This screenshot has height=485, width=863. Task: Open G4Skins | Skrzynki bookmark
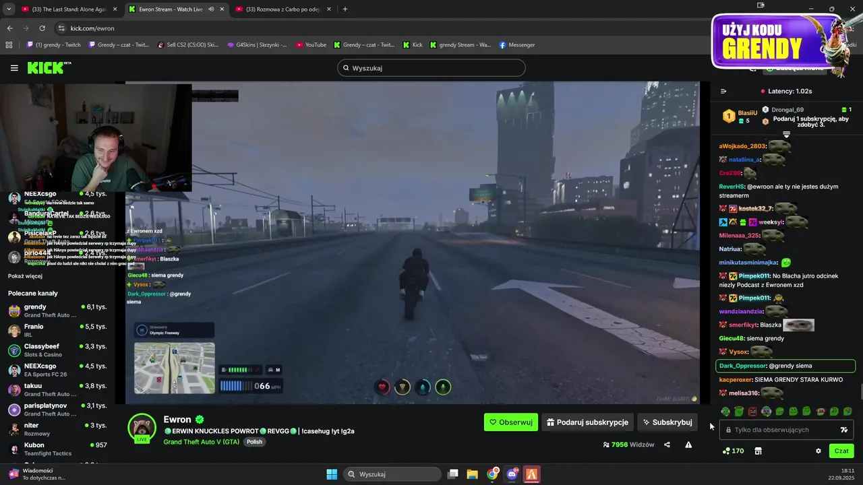pyautogui.click(x=257, y=44)
